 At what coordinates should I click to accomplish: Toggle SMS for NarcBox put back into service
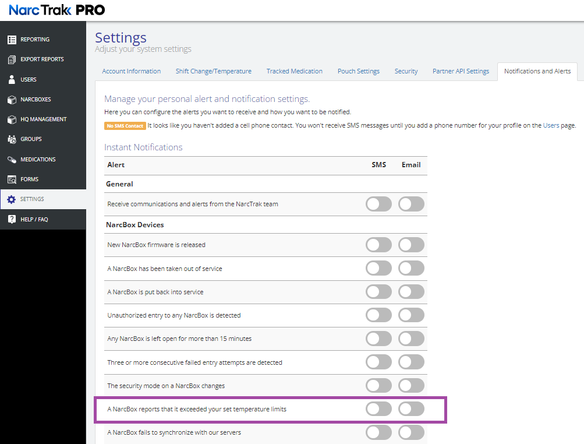coord(378,292)
